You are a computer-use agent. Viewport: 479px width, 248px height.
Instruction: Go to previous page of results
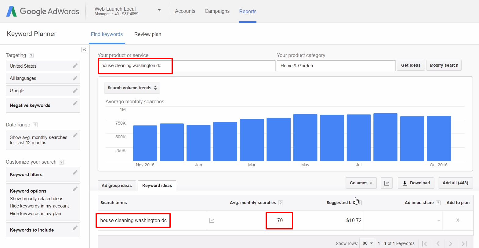point(438,243)
